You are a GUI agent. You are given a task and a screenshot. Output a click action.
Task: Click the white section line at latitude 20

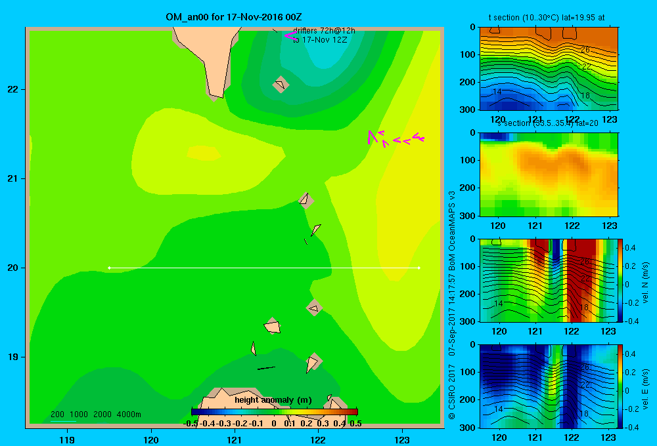pyautogui.click(x=264, y=268)
